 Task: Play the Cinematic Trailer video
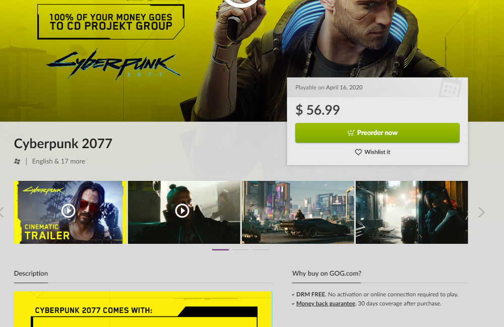(x=68, y=211)
